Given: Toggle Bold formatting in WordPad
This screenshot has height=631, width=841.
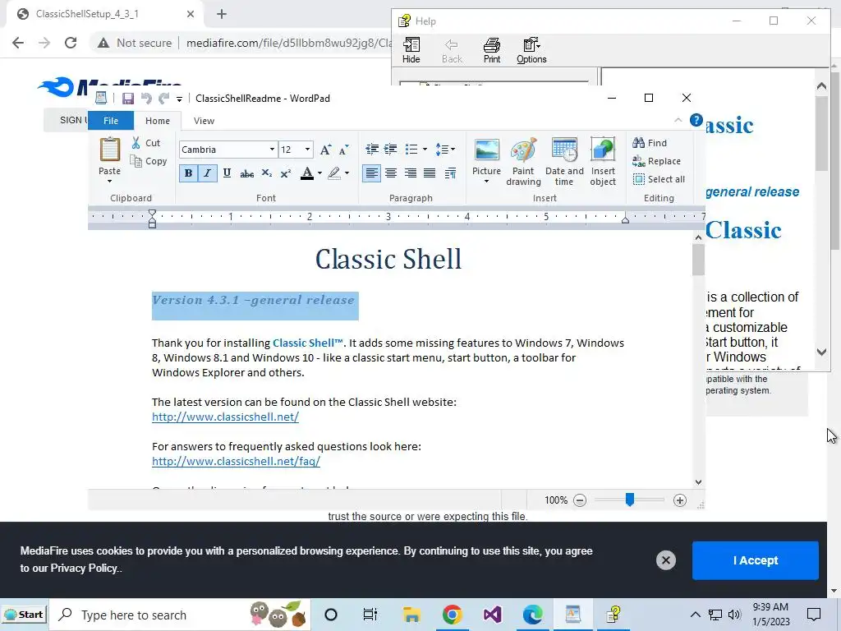Looking at the screenshot, I should point(188,173).
